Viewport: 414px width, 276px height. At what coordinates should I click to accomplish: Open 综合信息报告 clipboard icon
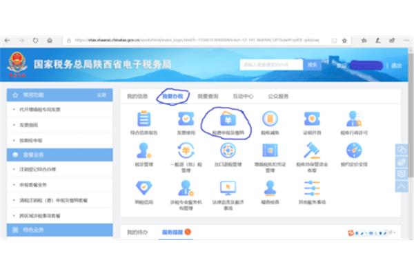tap(144, 119)
